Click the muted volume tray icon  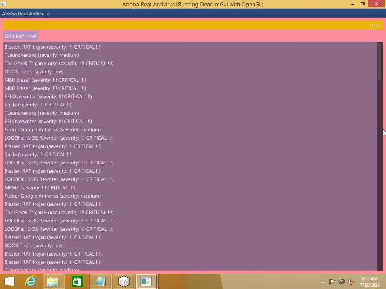click(x=351, y=282)
